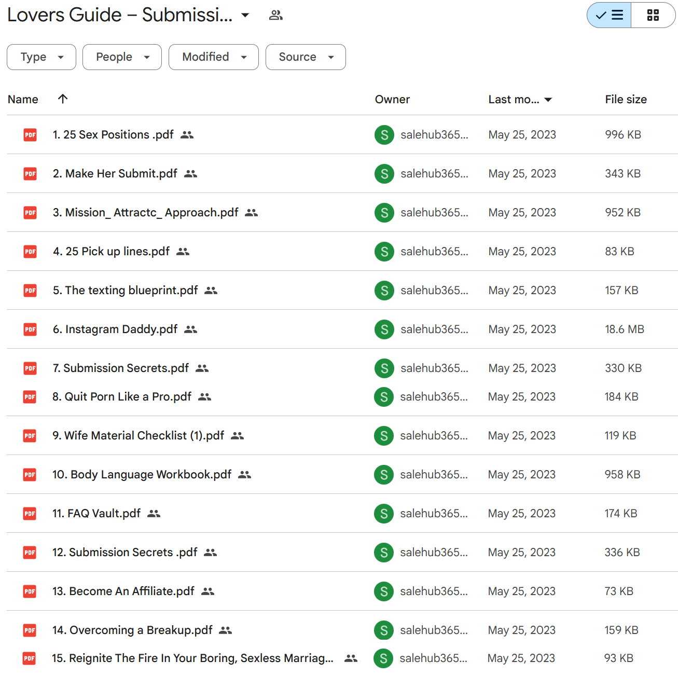Switch to grid layout view
The width and height of the screenshot is (678, 675).
653,15
